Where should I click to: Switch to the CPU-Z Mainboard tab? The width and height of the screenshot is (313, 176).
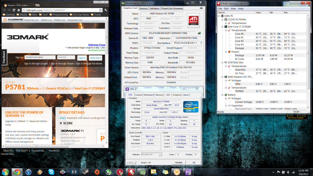coord(149,95)
